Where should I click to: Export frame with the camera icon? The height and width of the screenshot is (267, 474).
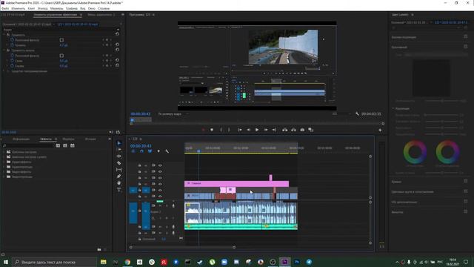[x=302, y=130]
